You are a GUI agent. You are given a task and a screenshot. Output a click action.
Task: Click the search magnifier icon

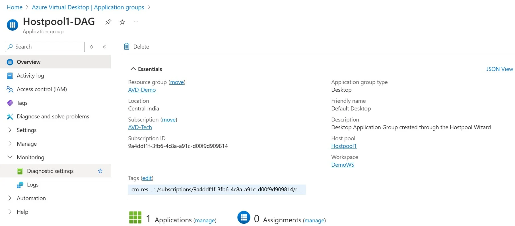tap(10, 47)
